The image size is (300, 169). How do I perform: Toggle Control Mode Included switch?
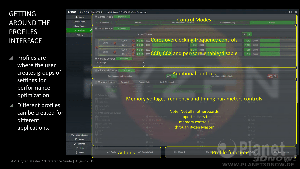[x=122, y=17]
